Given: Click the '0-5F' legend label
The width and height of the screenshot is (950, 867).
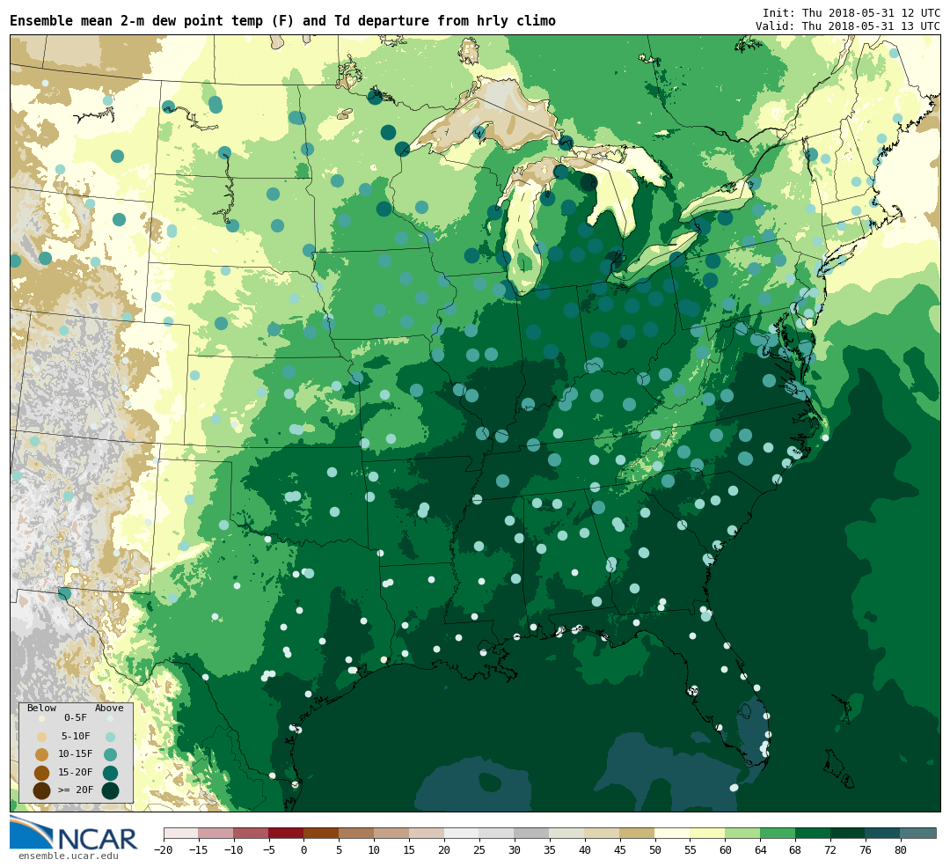Looking at the screenshot, I should pos(76,718).
